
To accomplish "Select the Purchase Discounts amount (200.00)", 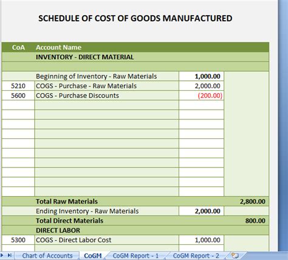I will click(x=201, y=96).
